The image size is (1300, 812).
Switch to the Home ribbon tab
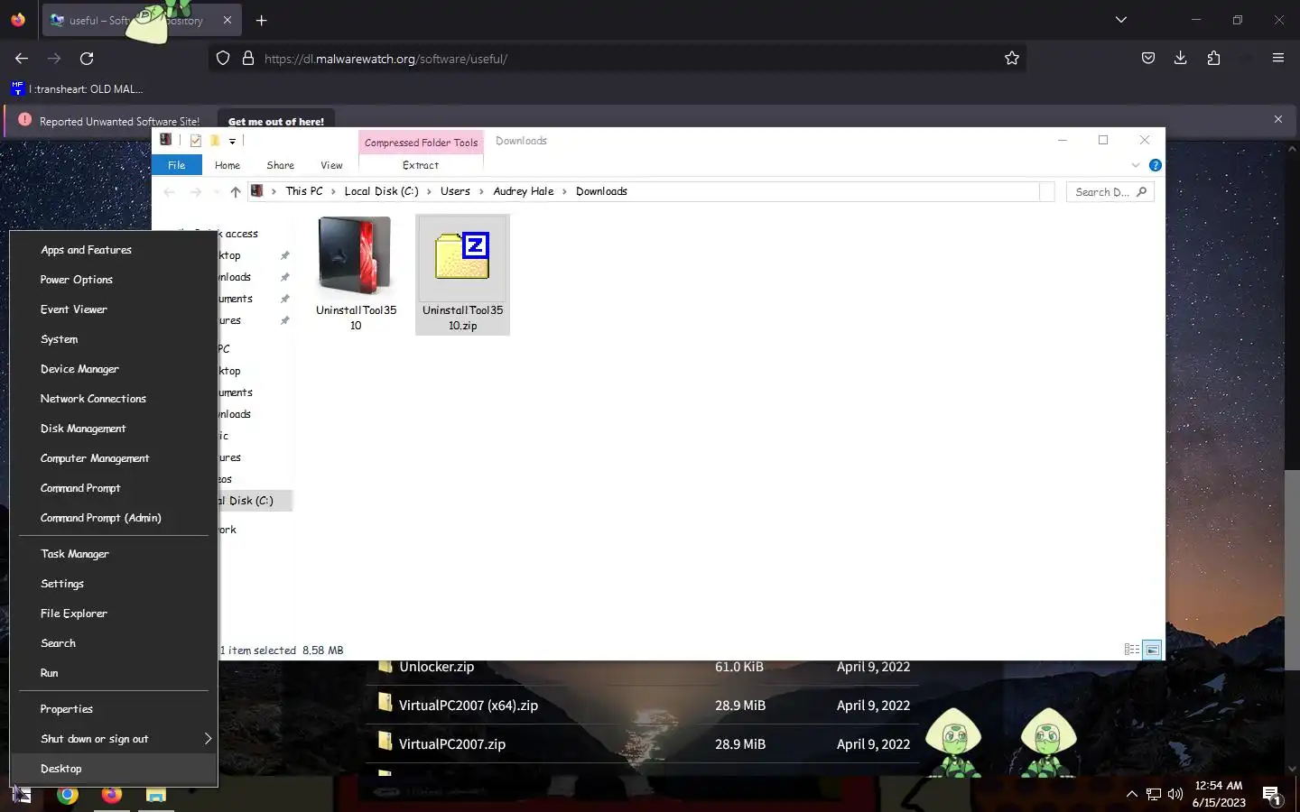tap(227, 165)
